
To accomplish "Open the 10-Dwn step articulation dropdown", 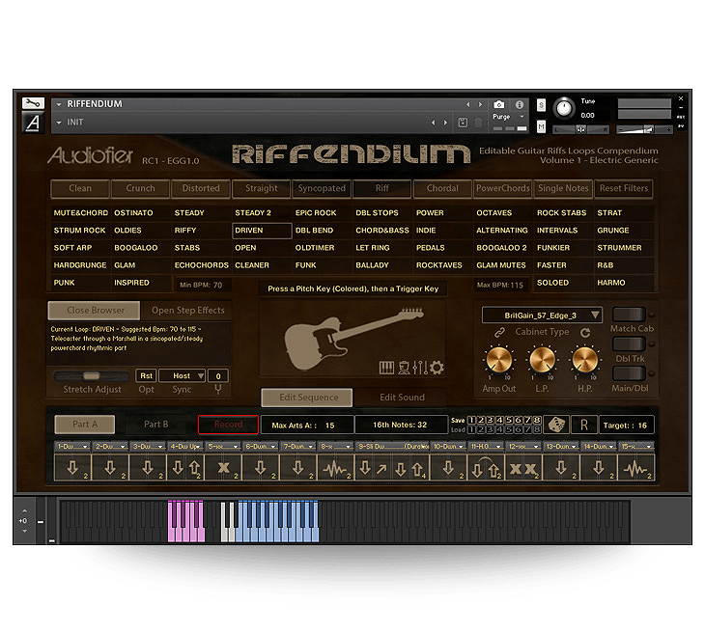I will pyautogui.click(x=448, y=447).
